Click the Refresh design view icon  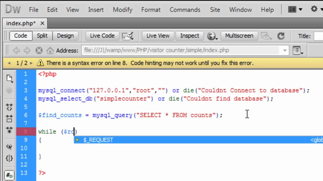[x=281, y=36]
